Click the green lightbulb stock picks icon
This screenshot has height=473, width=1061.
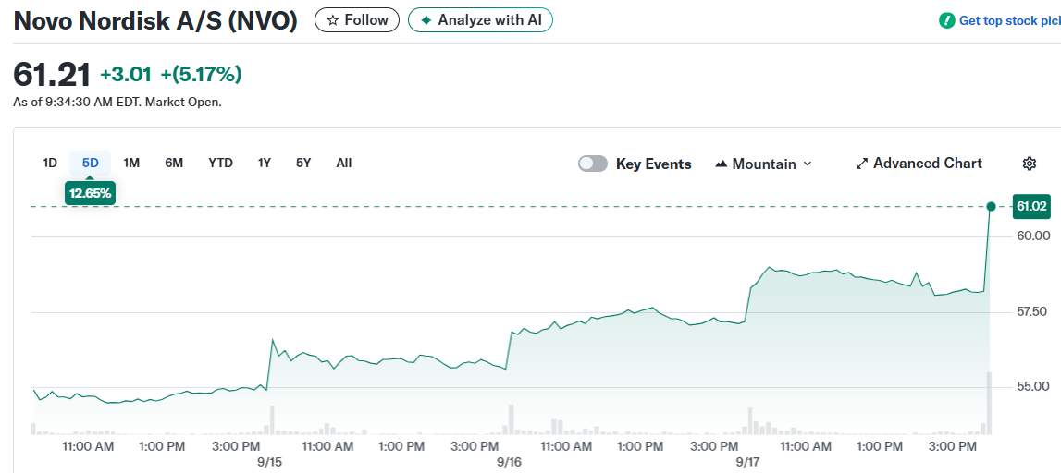pyautogui.click(x=946, y=21)
